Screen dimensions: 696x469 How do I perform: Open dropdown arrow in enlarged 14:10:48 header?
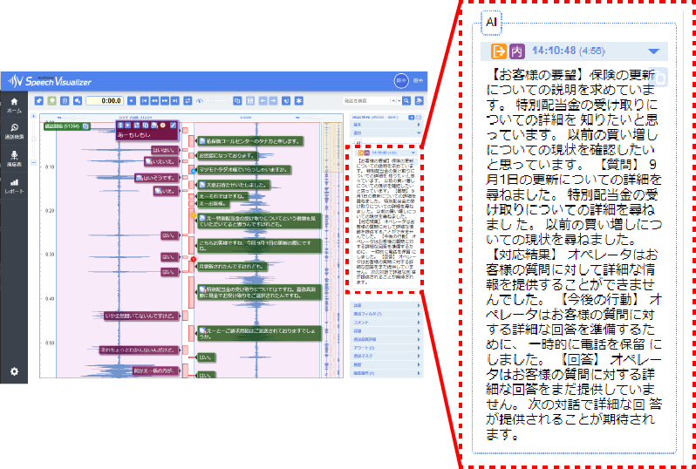654,51
